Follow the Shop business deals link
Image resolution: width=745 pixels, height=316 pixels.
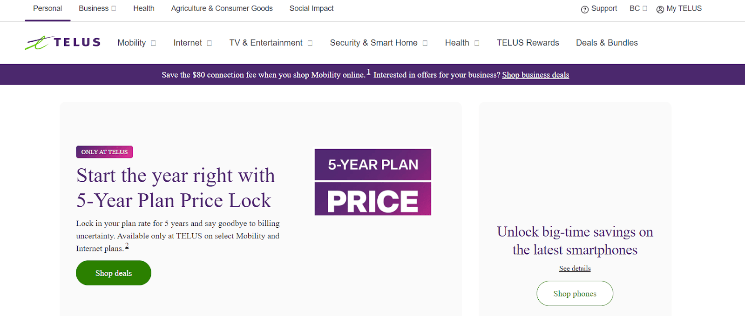(x=535, y=75)
